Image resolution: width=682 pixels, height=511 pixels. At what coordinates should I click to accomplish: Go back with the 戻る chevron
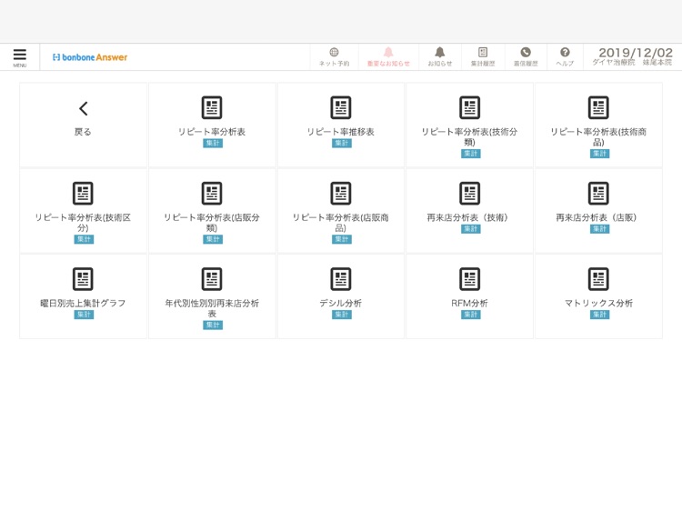[x=83, y=108]
